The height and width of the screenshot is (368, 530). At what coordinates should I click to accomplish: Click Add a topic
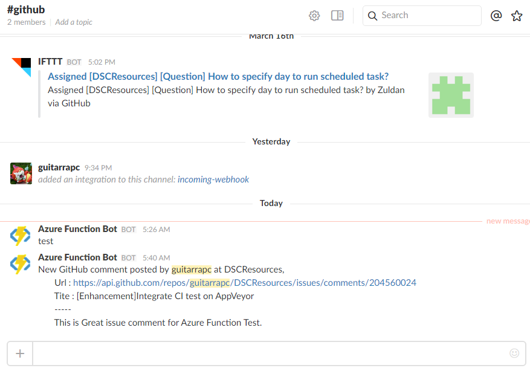click(74, 22)
